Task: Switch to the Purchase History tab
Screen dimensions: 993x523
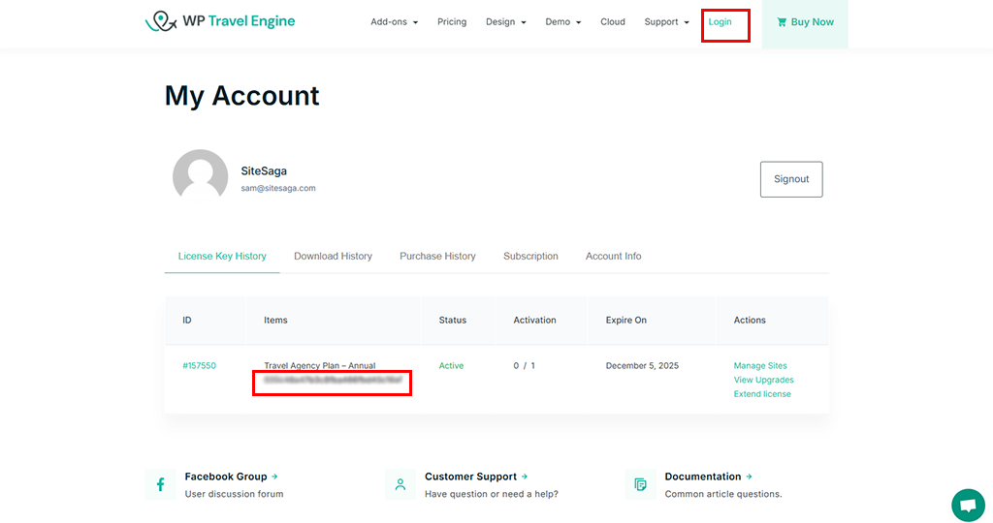Action: 437,256
